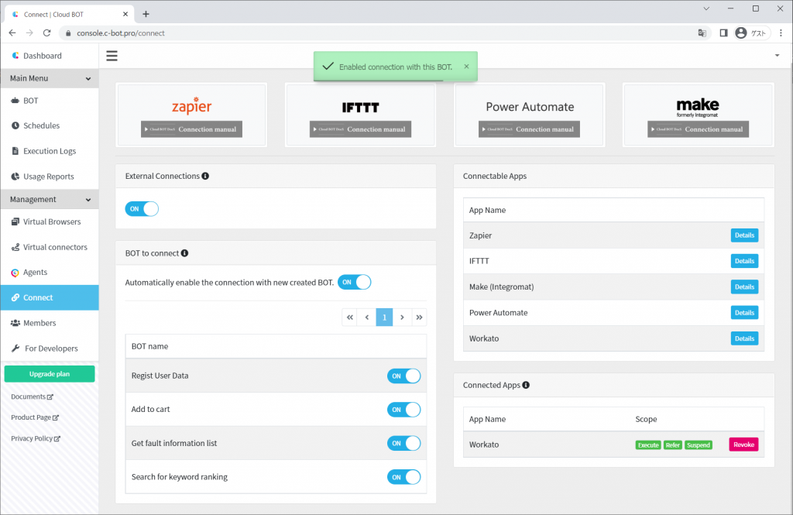Screen dimensions: 793x515
Task: Close the Connect | Cloud BOT tab
Action: tap(125, 14)
